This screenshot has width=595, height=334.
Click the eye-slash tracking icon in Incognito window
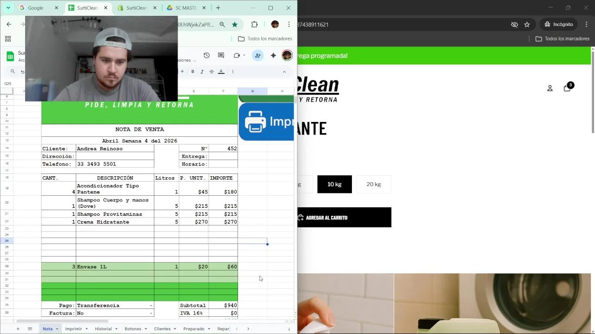click(515, 25)
